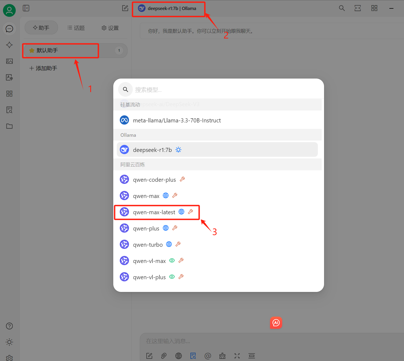Focus the 在这里输入消息 message input
Viewport: 404px width, 361px height.
272,341
